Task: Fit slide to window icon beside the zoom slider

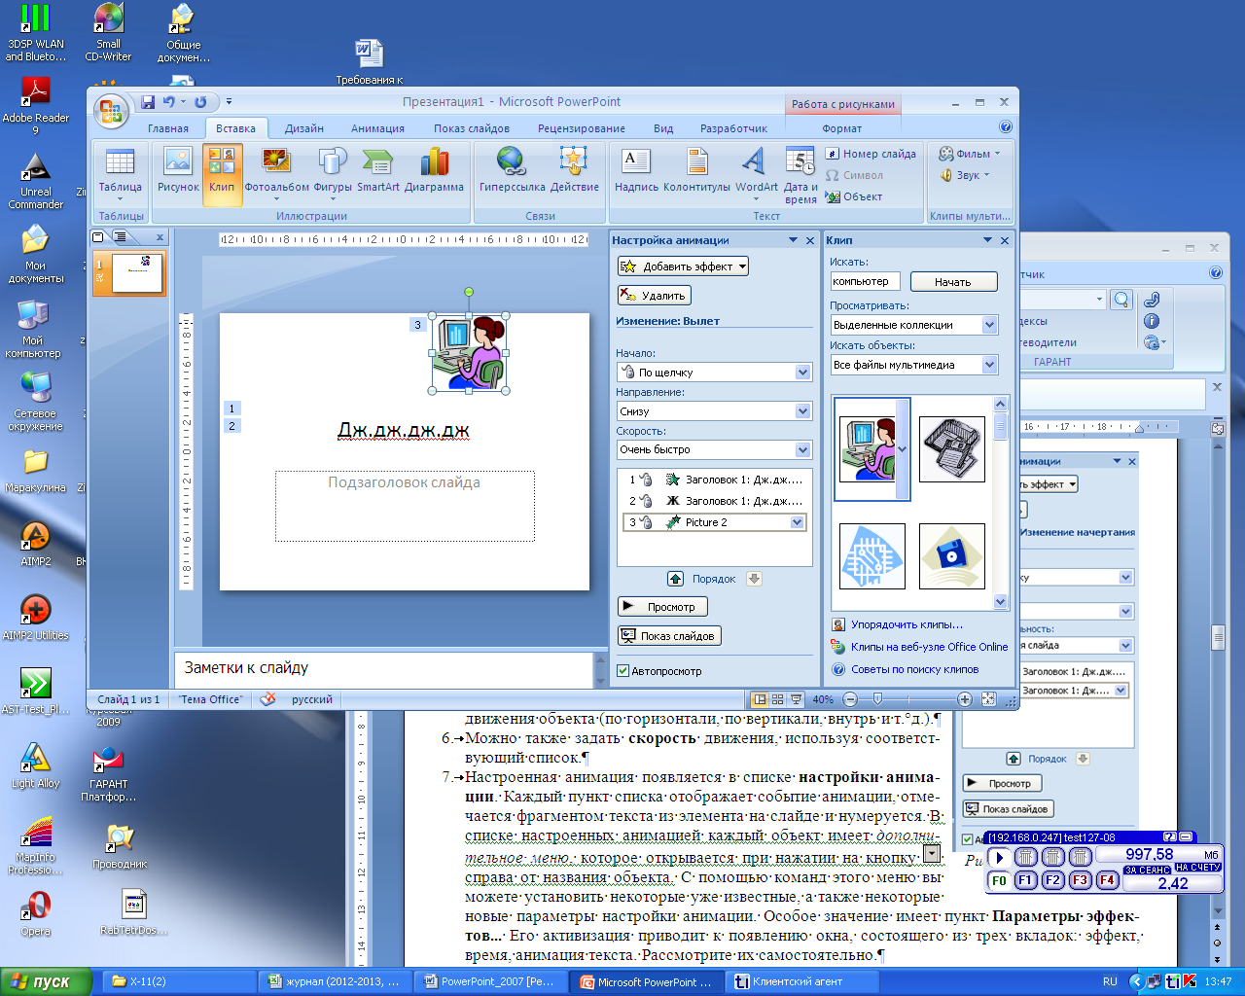Action: [989, 699]
